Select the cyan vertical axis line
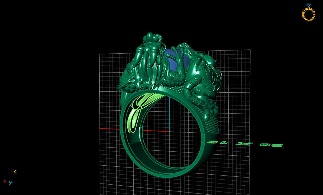Viewport: 323px width, 195px height. (169, 114)
